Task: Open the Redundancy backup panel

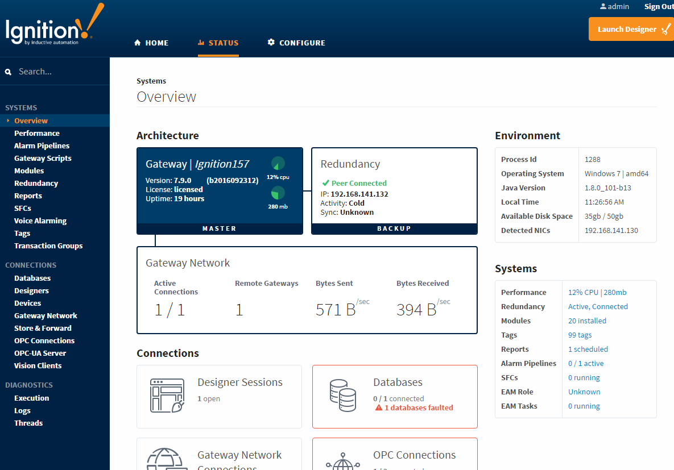Action: coord(394,191)
